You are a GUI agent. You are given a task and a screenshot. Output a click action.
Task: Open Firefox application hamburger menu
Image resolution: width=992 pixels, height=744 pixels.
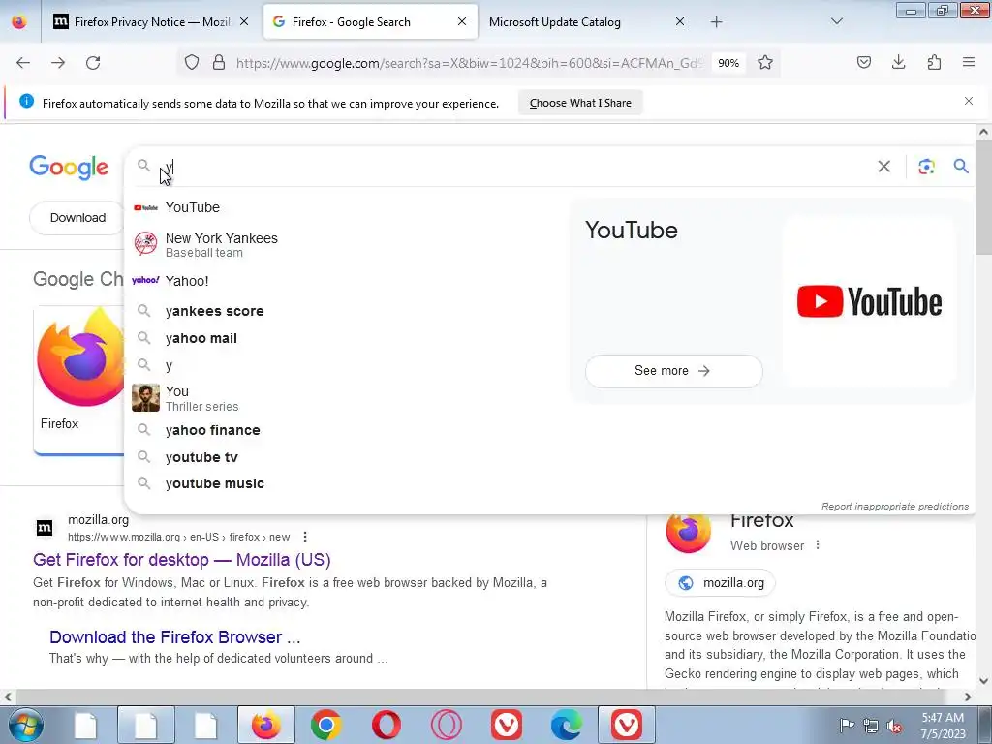coord(969,62)
